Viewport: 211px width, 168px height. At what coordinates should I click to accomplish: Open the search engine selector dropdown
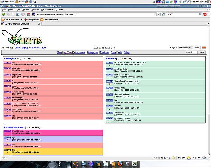[165, 14]
